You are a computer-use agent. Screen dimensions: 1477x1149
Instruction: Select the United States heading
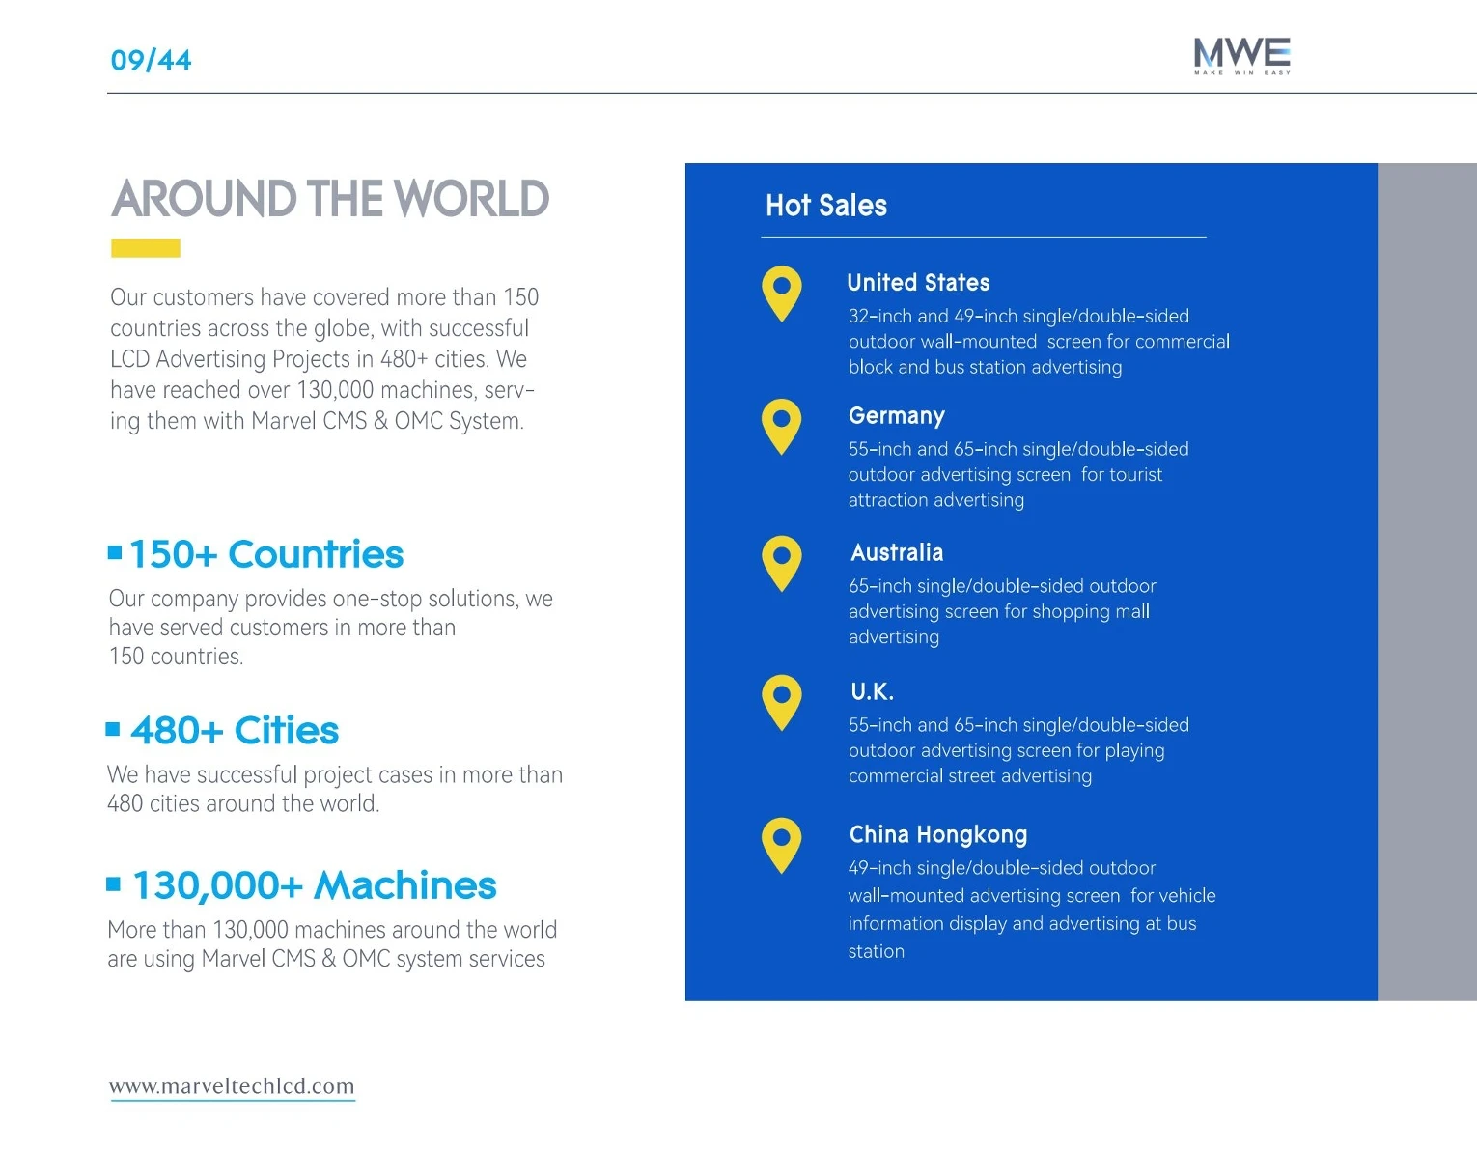[918, 283]
